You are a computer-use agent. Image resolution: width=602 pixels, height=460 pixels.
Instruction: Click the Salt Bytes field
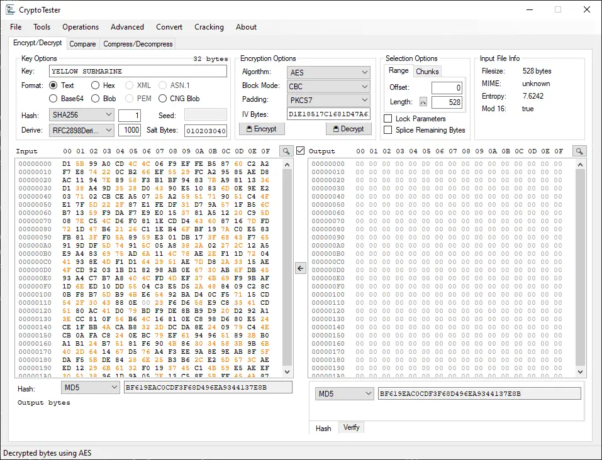click(x=206, y=131)
